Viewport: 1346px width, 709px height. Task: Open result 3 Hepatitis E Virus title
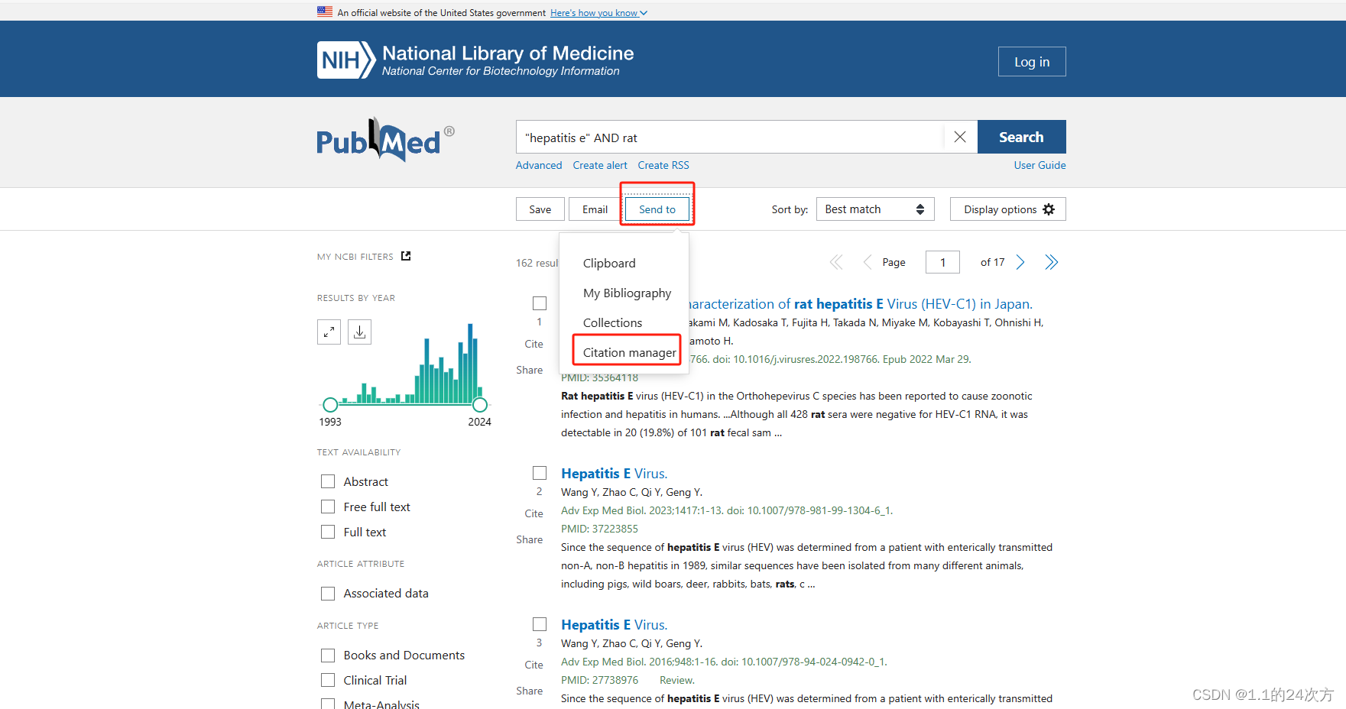(x=614, y=625)
